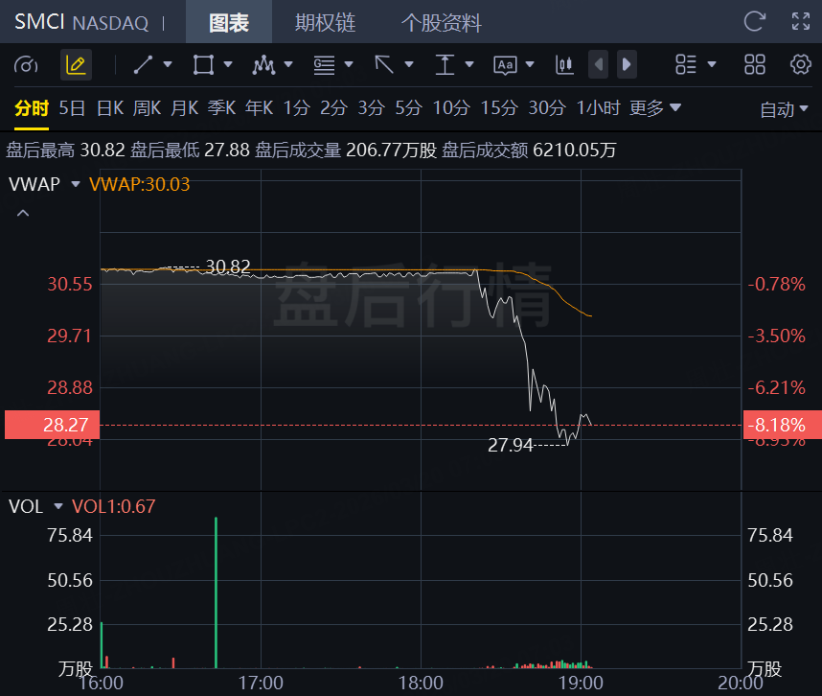Screen dimensions: 822x696
Task: Open chart settings gear
Action: click(x=801, y=65)
